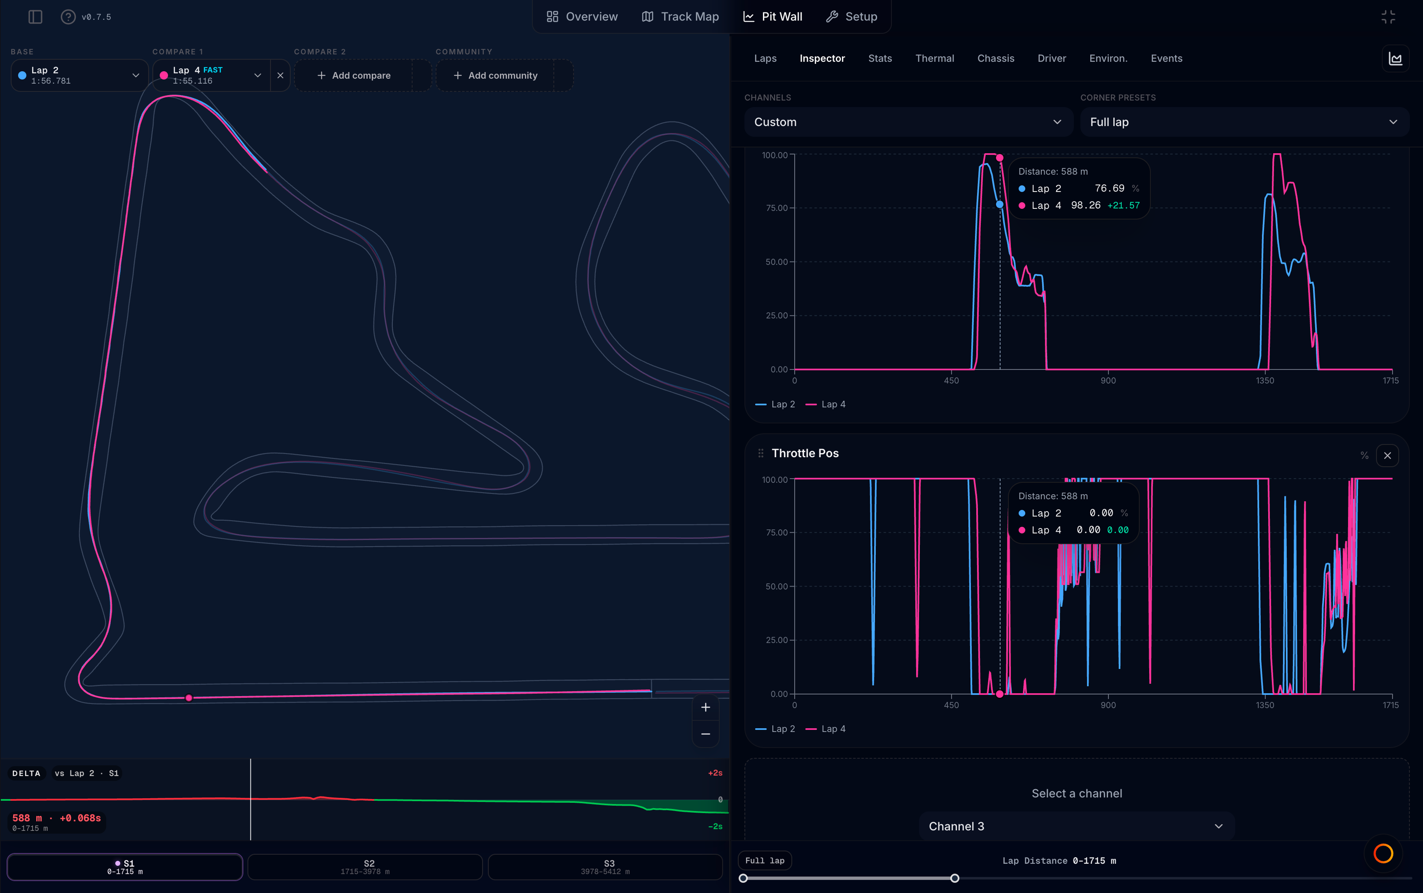This screenshot has width=1423, height=893.
Task: Click the left lap distance slider handle
Action: tap(743, 878)
